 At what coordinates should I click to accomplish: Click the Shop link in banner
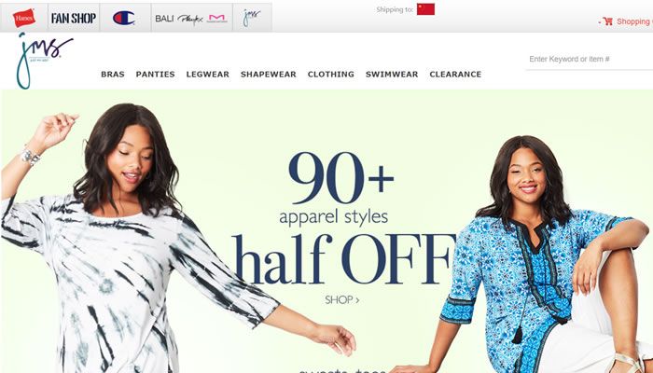(x=342, y=299)
